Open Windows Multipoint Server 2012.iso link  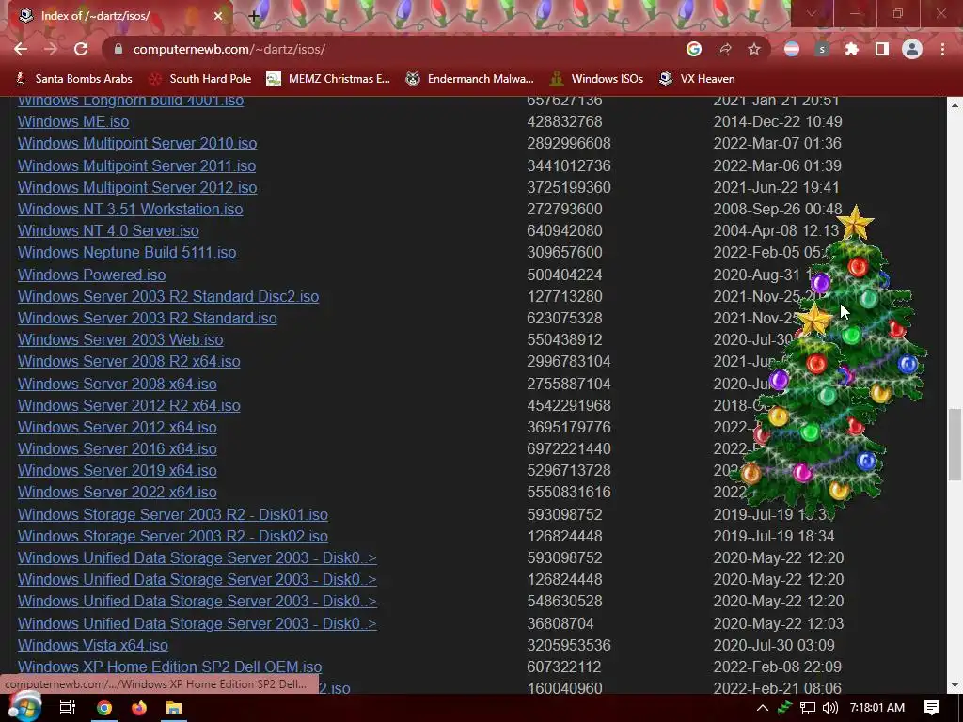[137, 187]
